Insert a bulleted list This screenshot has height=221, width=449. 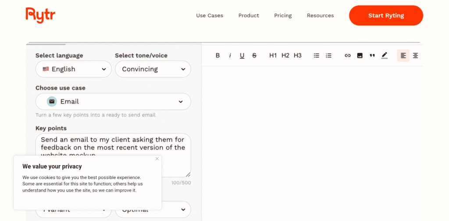(317, 56)
